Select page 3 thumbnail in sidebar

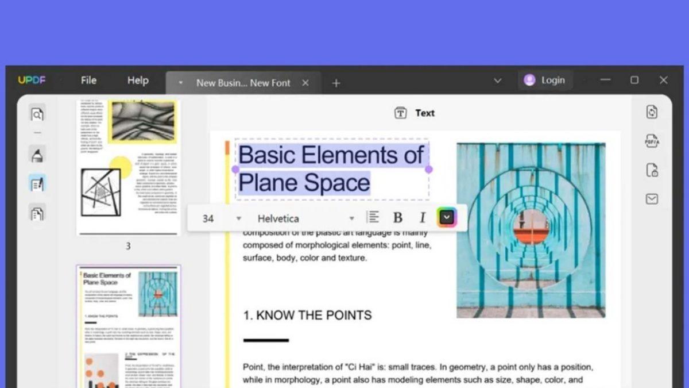[x=129, y=167]
